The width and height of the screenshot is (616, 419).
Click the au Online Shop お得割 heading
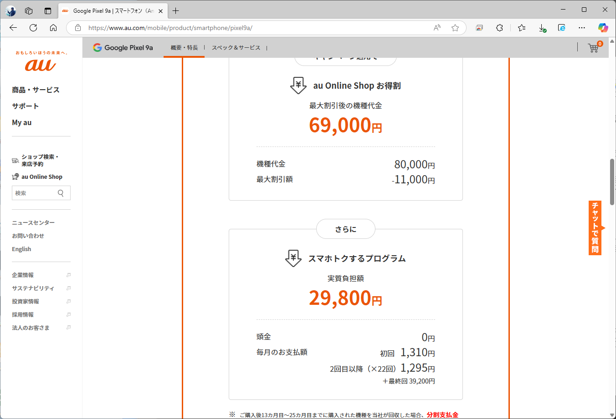pos(357,86)
